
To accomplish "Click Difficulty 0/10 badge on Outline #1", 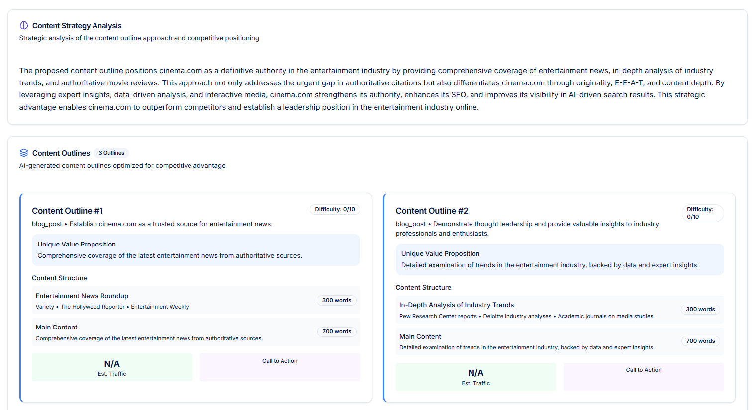I will click(335, 209).
